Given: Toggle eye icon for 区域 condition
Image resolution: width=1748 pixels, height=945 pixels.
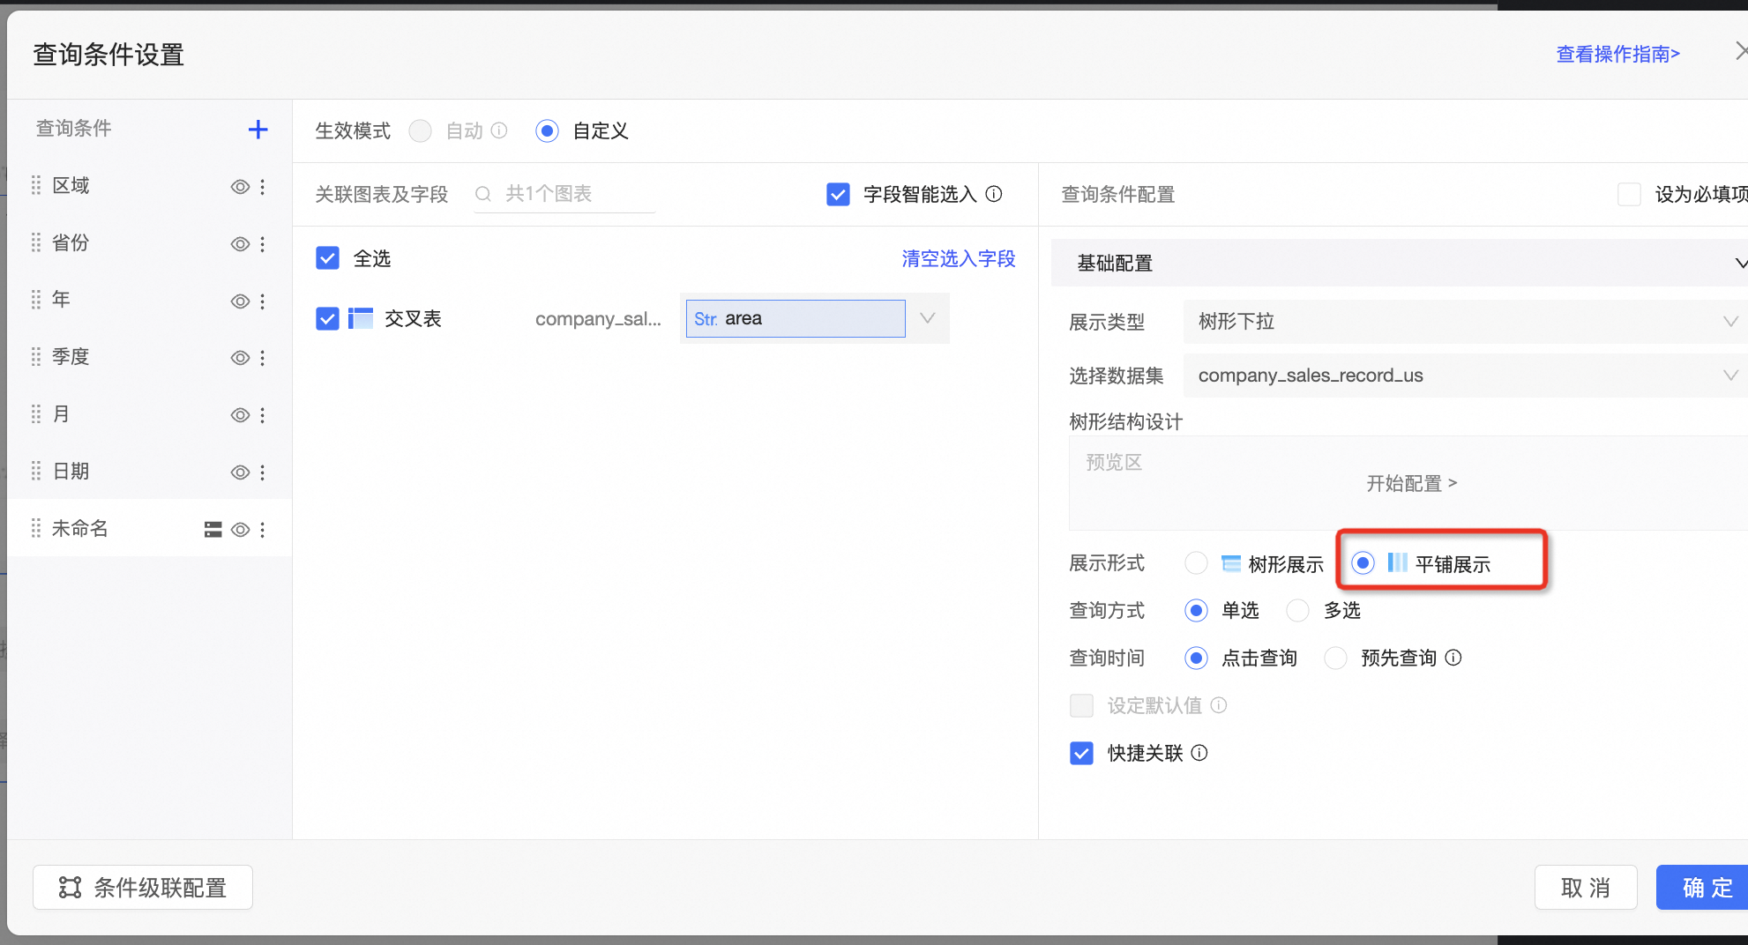Looking at the screenshot, I should [x=240, y=187].
